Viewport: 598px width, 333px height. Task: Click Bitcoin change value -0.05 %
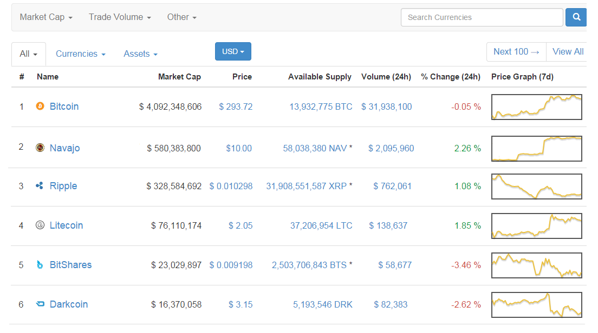click(466, 106)
